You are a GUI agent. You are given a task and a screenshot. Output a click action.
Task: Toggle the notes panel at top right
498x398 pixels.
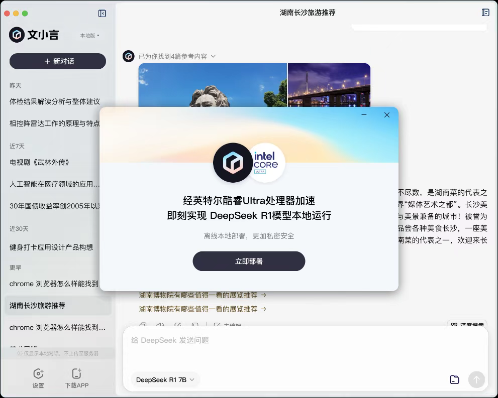(x=485, y=12)
